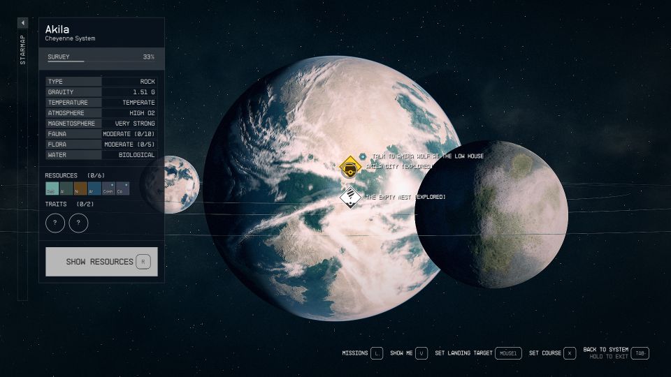The height and width of the screenshot is (377, 671).
Task: Select the Ni nickel resource swatch
Action: pyautogui.click(x=80, y=188)
